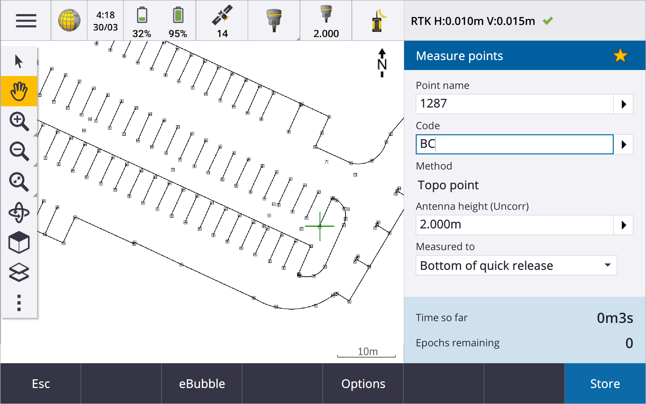Open antenna height 2.000 icon
646x404 pixels.
click(x=326, y=21)
